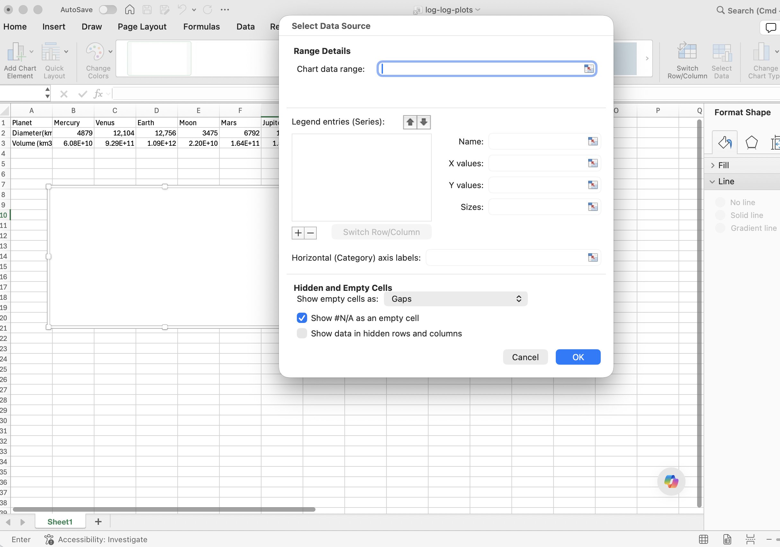Select the Gradient line radio option
The image size is (780, 547).
pos(721,228)
